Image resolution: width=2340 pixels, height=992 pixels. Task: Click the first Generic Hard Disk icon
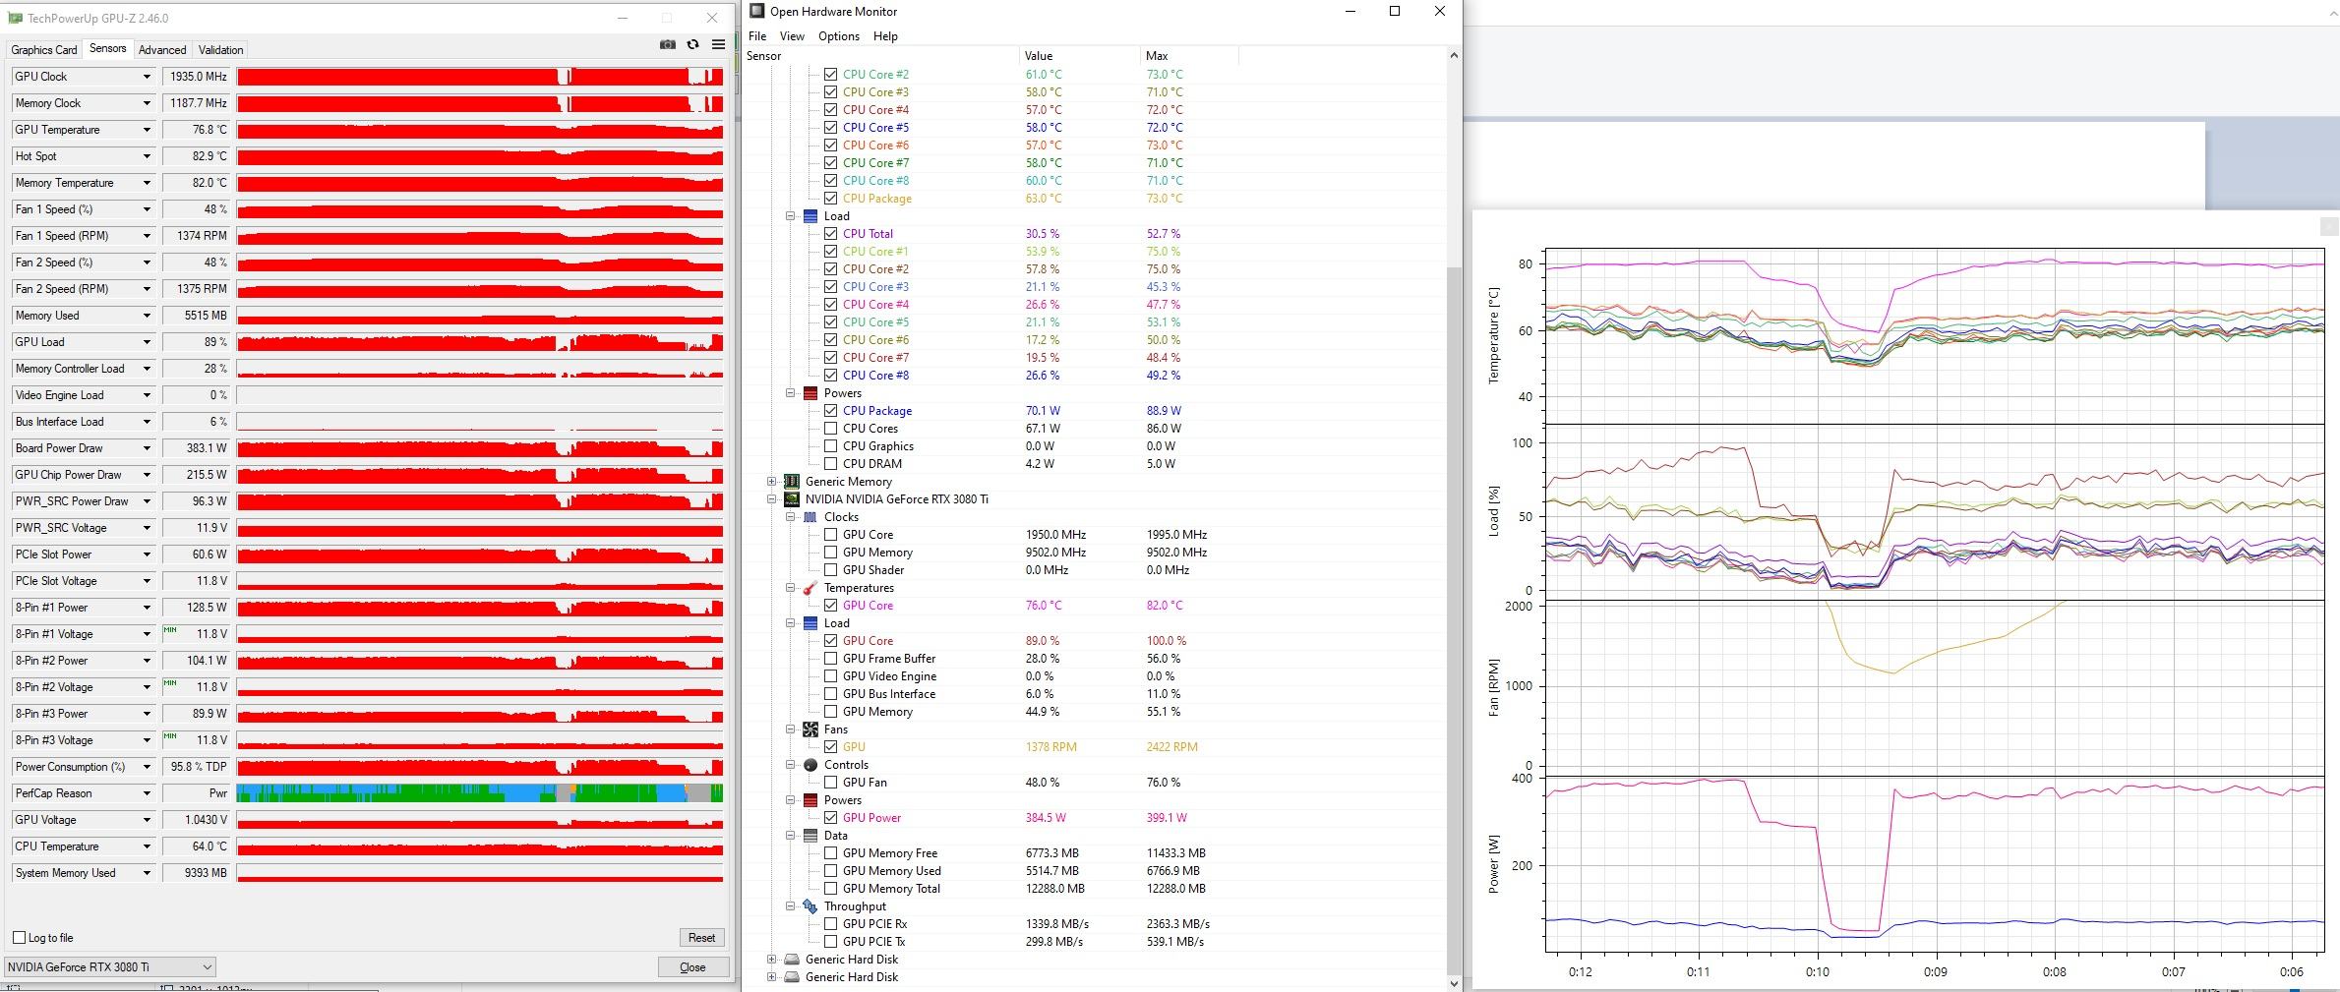click(x=792, y=960)
